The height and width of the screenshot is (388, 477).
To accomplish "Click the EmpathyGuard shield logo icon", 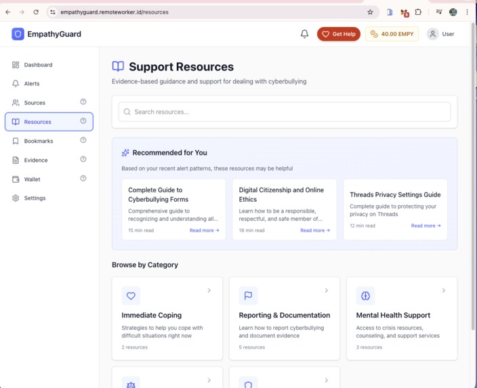I will click(x=18, y=34).
